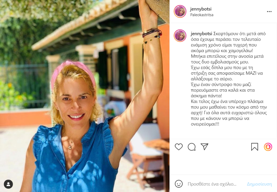This screenshot has height=192, width=277.
Task: Like the post with the heart icon
Action: [x=179, y=147]
